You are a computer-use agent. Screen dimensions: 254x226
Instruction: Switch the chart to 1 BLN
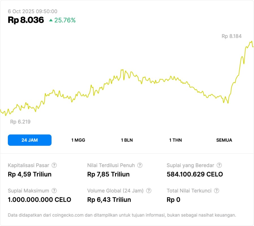(127, 140)
